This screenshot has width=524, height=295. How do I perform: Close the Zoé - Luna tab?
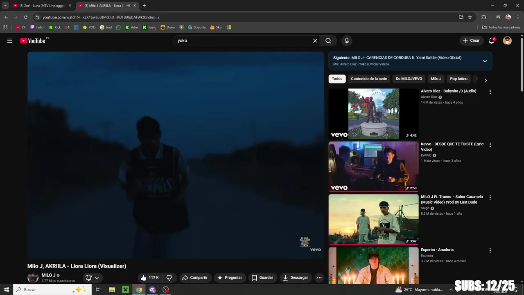pyautogui.click(x=70, y=6)
